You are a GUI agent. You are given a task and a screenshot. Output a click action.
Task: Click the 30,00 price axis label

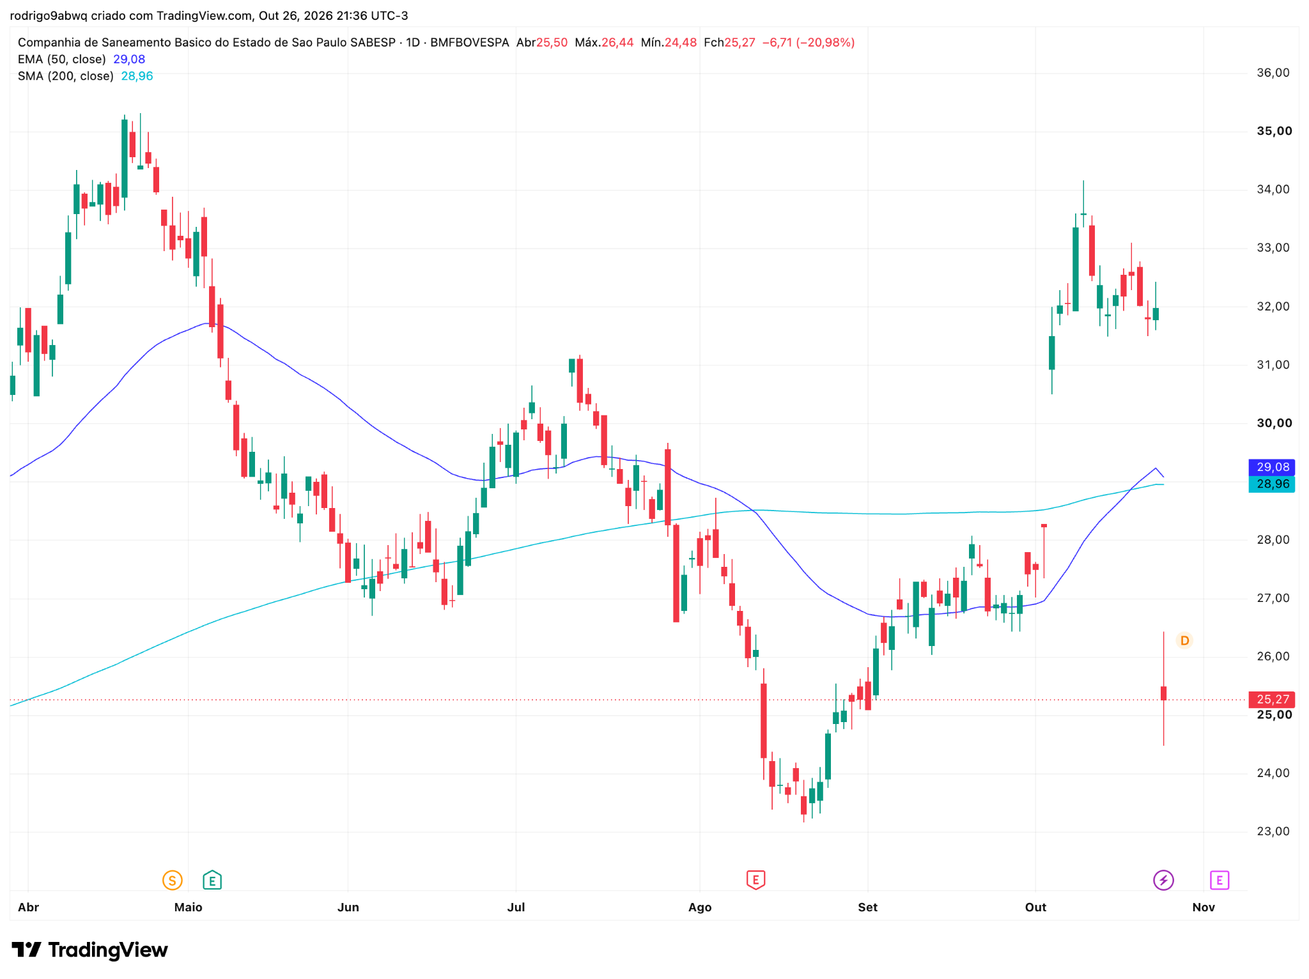click(1274, 423)
